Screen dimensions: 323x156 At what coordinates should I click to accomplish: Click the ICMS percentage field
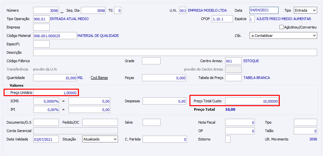point(46,101)
